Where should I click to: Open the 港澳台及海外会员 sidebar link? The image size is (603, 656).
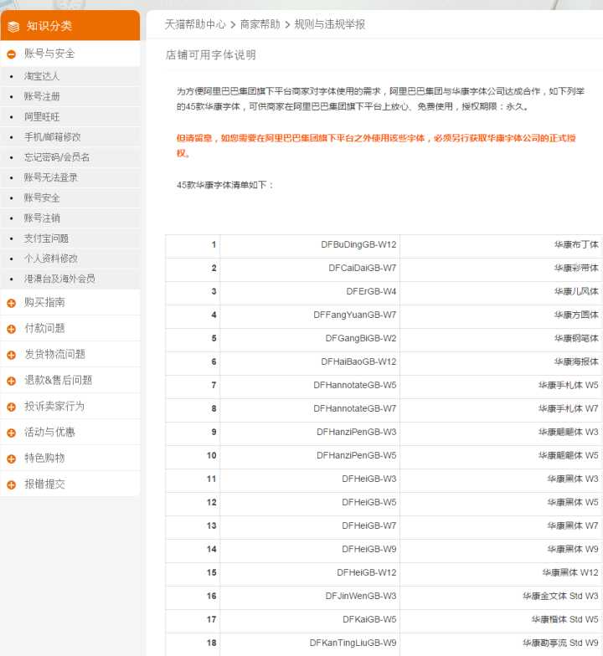[59, 279]
